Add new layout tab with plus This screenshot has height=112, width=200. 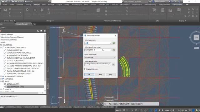pos(116,107)
